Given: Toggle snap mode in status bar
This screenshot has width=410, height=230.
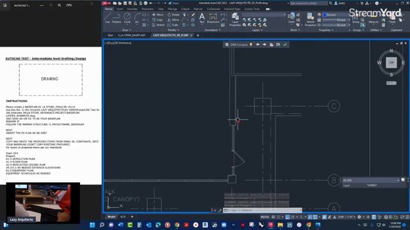Looking at the screenshot, I should (279, 217).
